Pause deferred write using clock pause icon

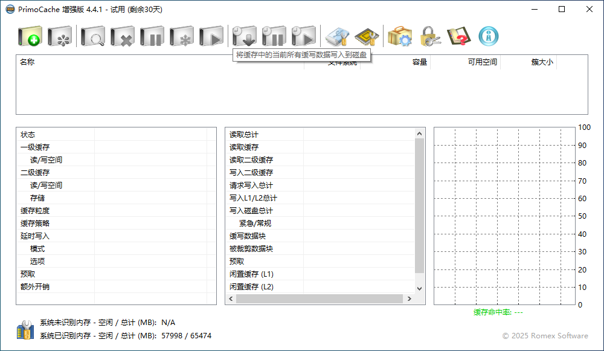[274, 37]
